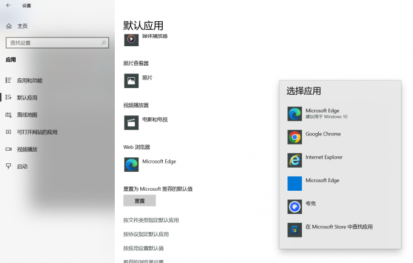The height and width of the screenshot is (263, 413).
Task: Click the 查找设置 search box
Action: [57, 43]
